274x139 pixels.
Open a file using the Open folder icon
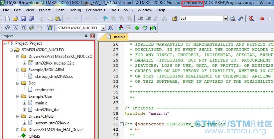pos(15,19)
